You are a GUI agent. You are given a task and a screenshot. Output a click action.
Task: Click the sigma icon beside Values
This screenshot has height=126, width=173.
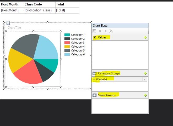point(95,37)
